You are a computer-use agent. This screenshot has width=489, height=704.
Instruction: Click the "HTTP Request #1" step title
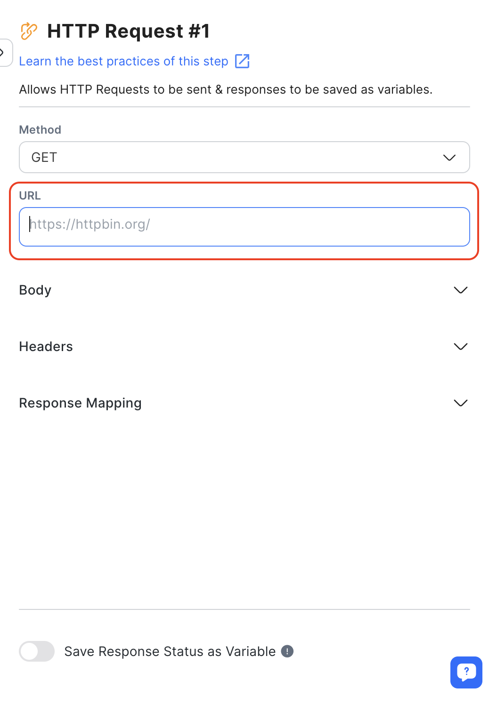pyautogui.click(x=128, y=31)
